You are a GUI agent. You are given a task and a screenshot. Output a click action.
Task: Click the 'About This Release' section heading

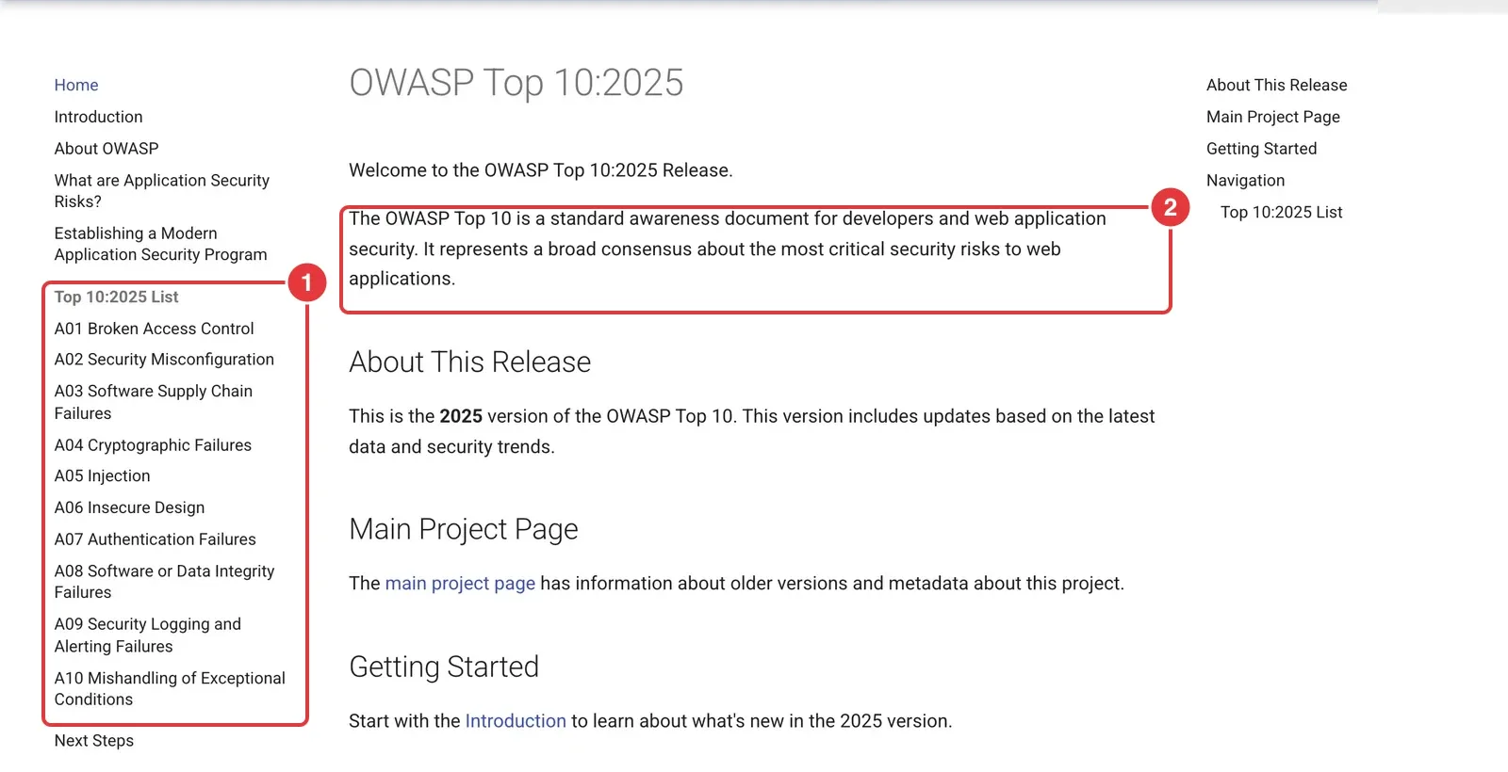click(469, 362)
